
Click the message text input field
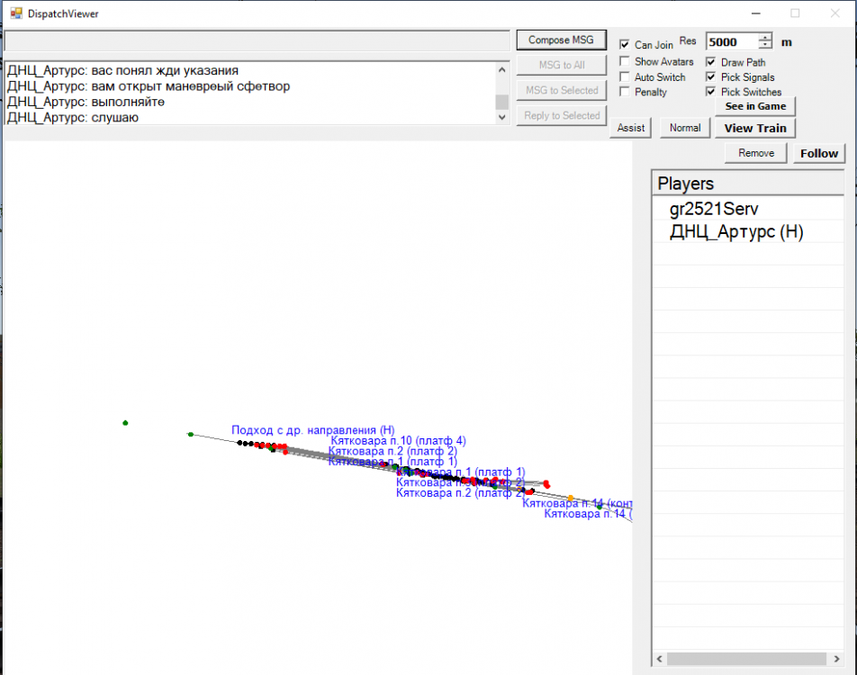(x=257, y=41)
